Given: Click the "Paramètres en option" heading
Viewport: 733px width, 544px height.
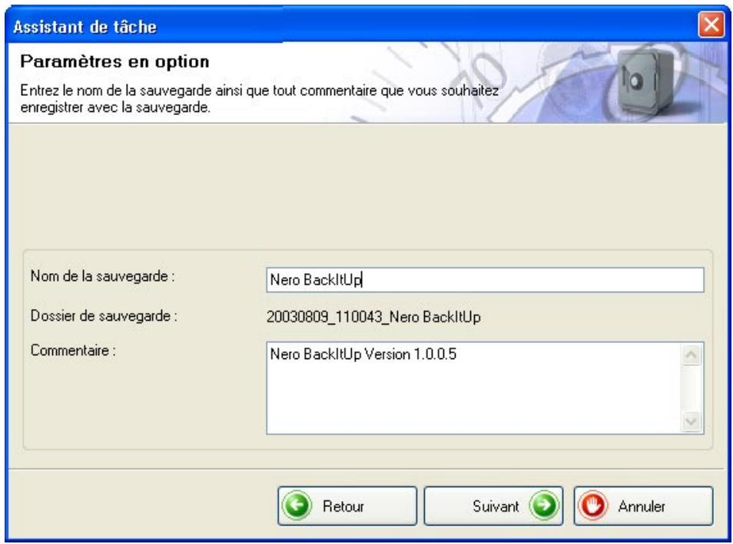Looking at the screenshot, I should [x=114, y=61].
